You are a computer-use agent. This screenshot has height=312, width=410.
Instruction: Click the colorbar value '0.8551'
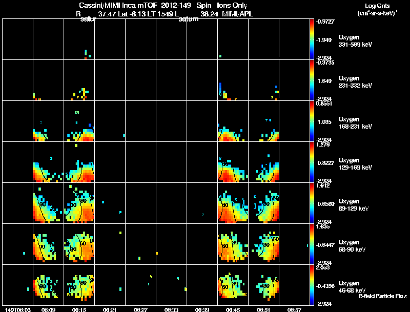[x=324, y=103]
